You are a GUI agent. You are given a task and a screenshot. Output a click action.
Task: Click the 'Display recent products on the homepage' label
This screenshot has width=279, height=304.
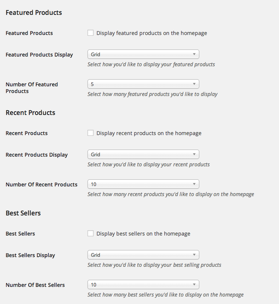149,133
